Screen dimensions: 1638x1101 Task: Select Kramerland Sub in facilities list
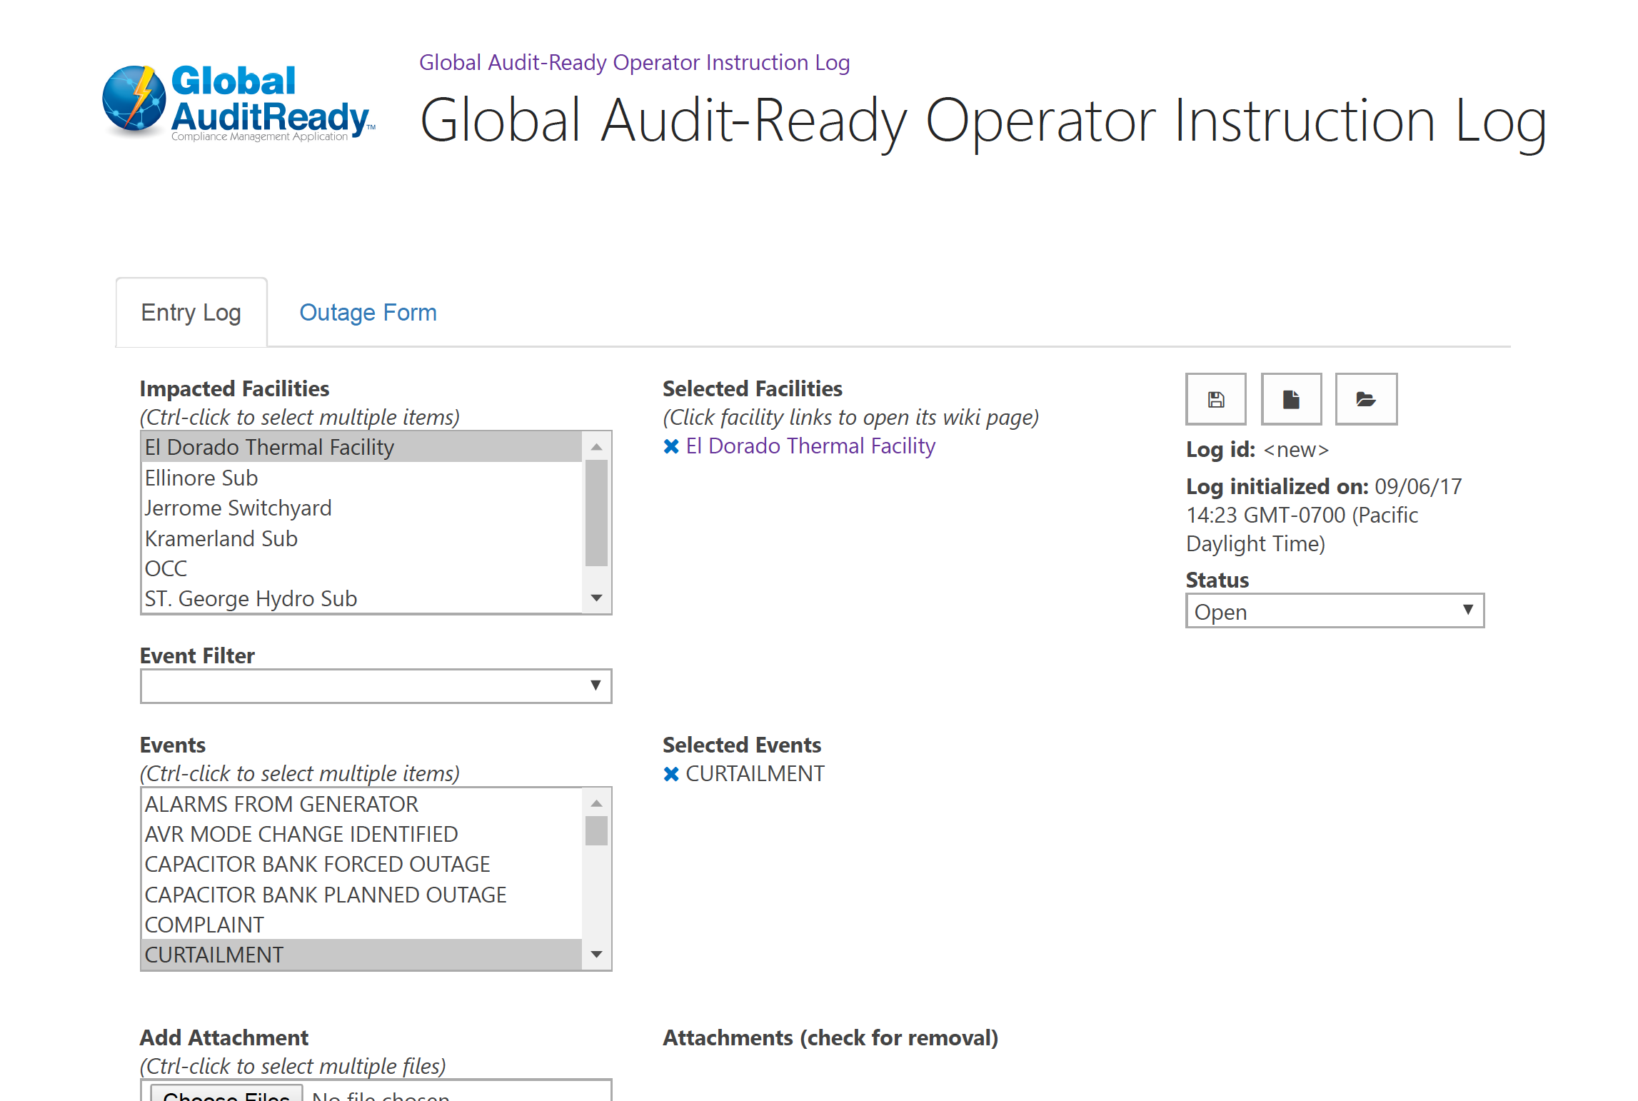click(361, 538)
